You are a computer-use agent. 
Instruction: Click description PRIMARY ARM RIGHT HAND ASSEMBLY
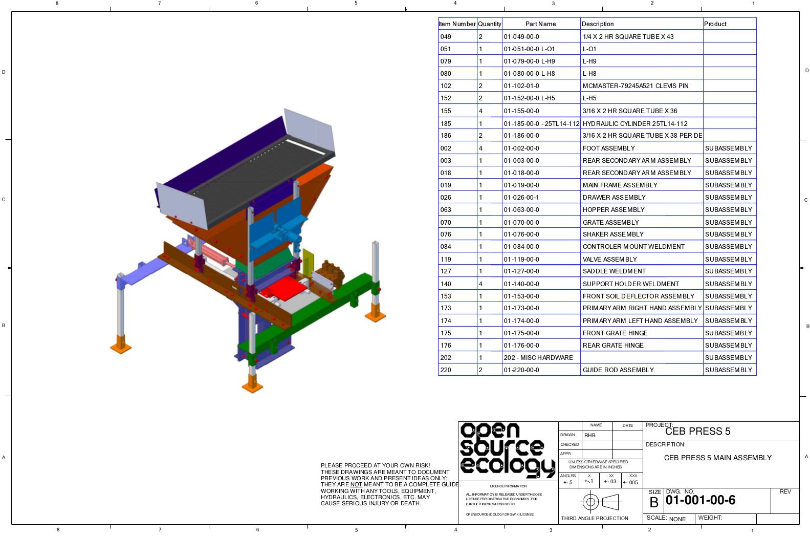pyautogui.click(x=642, y=308)
